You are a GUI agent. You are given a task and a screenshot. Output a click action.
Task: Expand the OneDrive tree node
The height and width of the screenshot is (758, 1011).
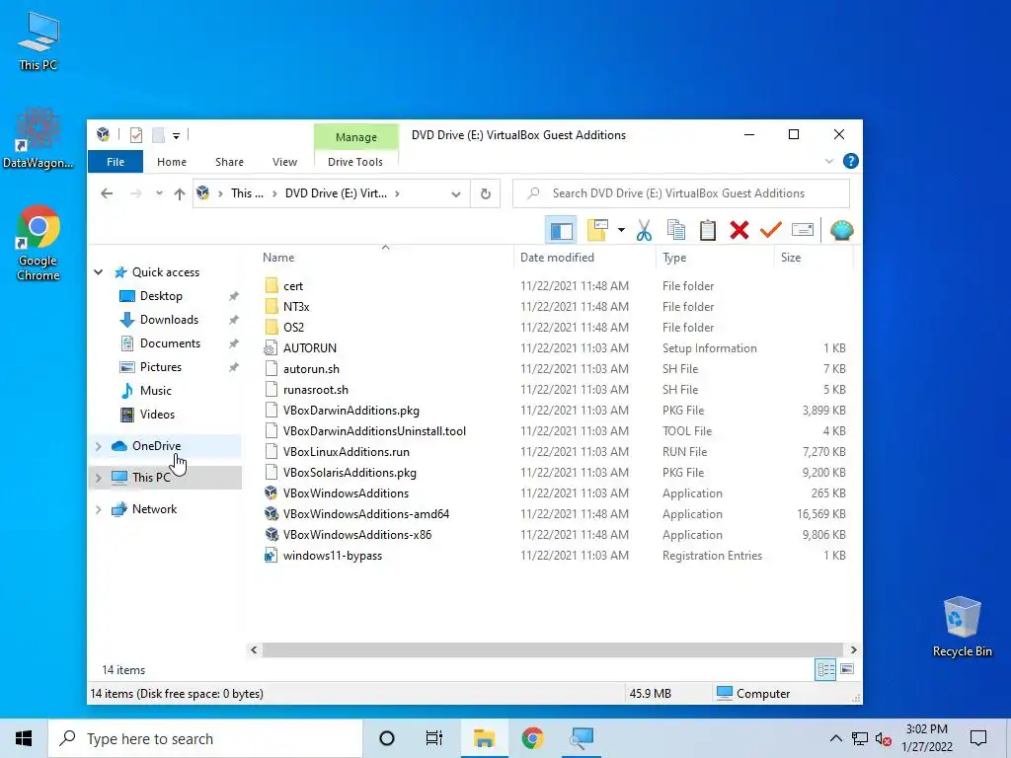coord(98,446)
